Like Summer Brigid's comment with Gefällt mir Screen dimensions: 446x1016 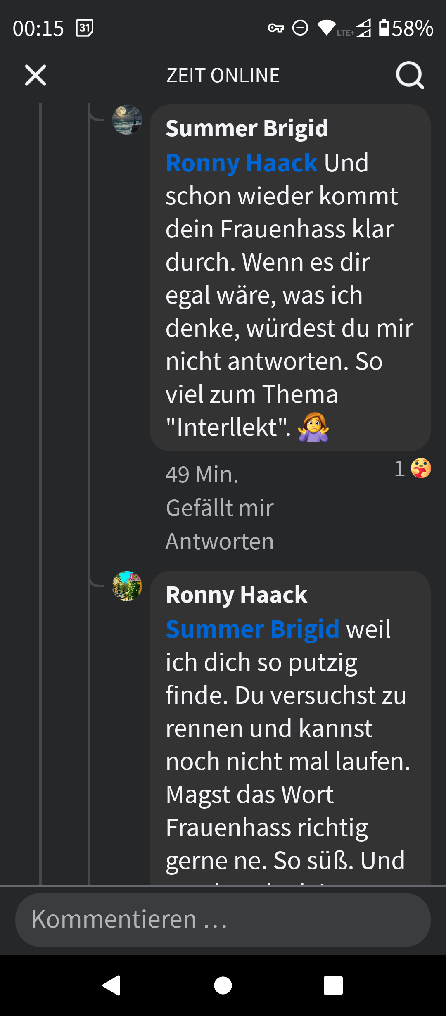click(x=220, y=508)
